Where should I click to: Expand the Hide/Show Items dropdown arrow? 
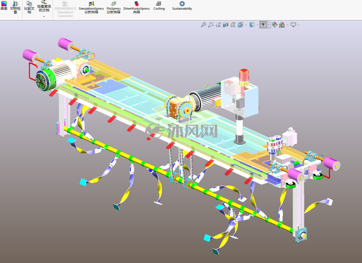269,25
